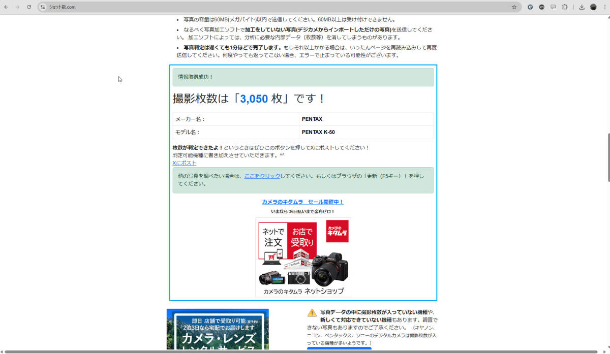610x354 pixels.
Task: Focus the address bar showing ショット数.com
Action: 280,7
